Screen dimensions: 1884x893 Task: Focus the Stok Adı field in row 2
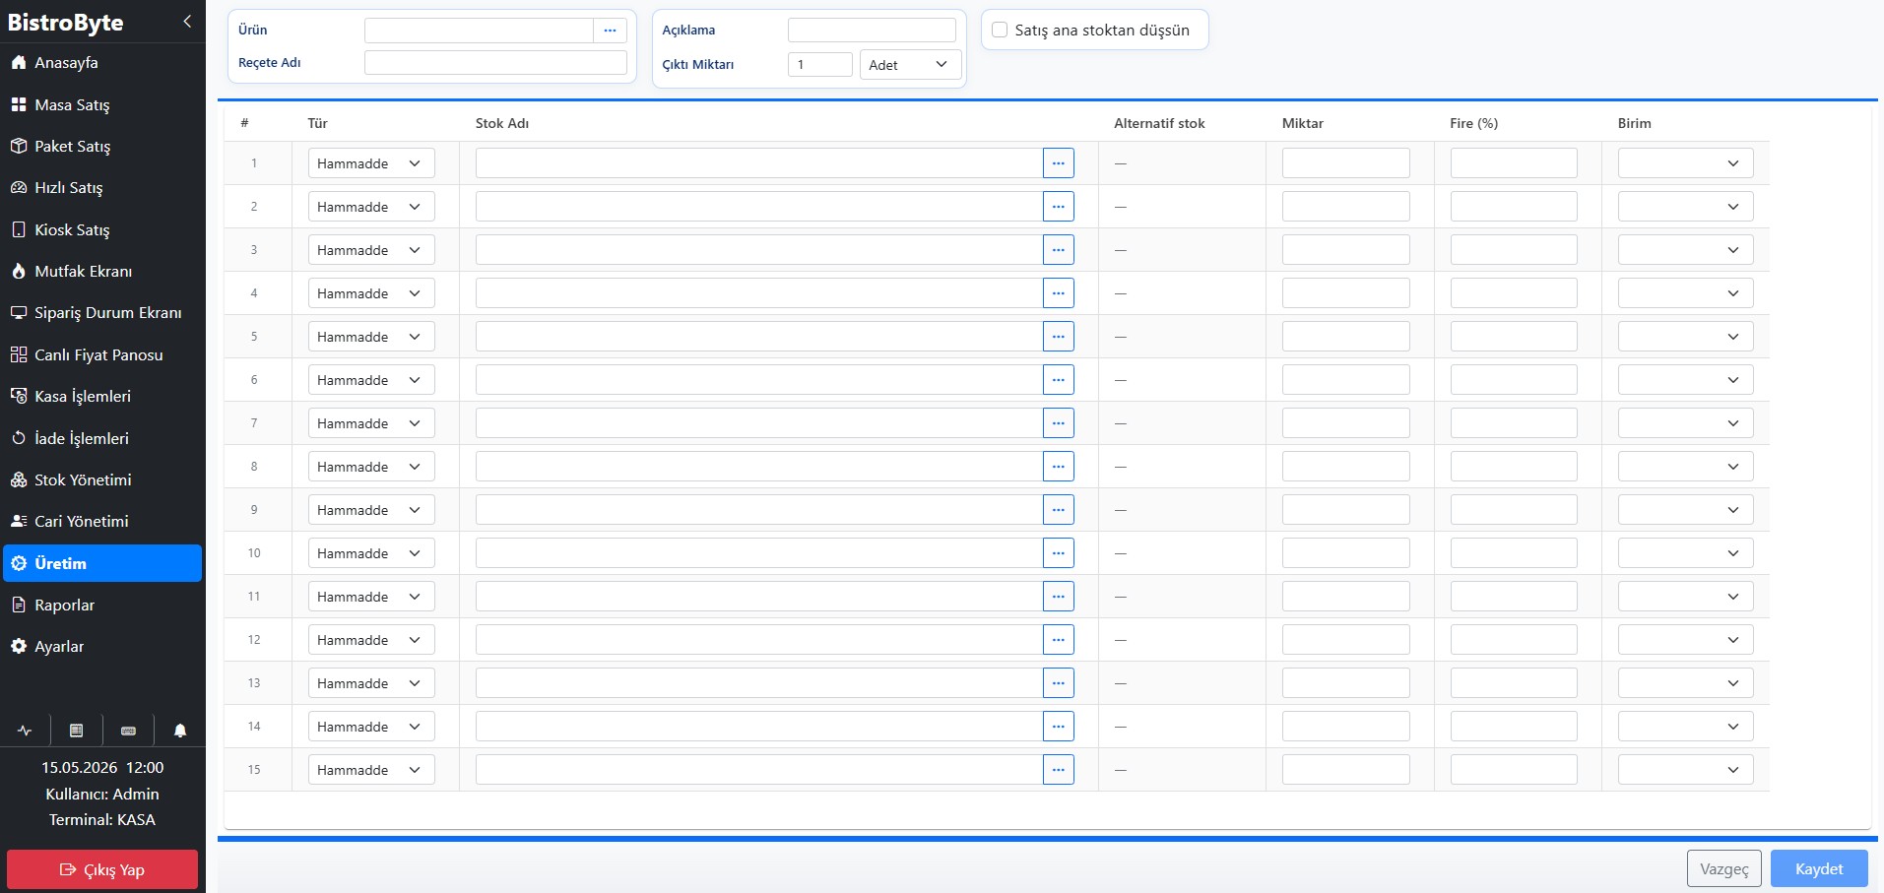[759, 207]
